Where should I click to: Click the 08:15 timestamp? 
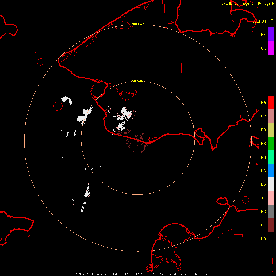point(200,274)
